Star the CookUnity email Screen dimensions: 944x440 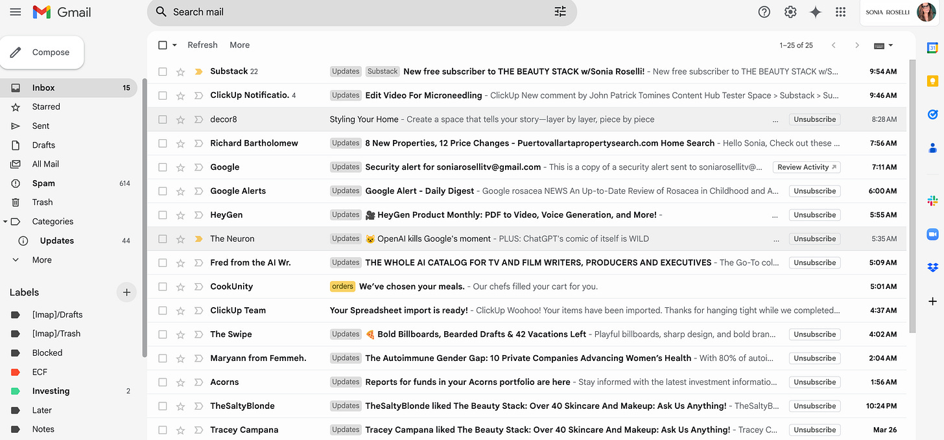click(x=181, y=286)
